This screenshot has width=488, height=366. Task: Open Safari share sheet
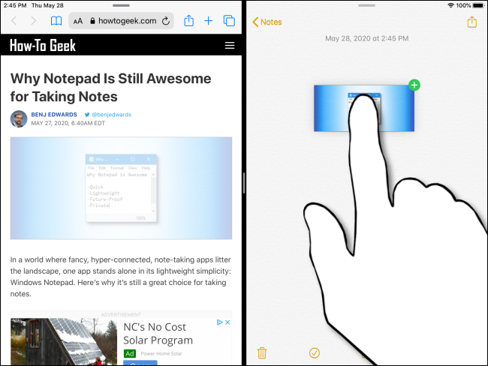point(188,20)
